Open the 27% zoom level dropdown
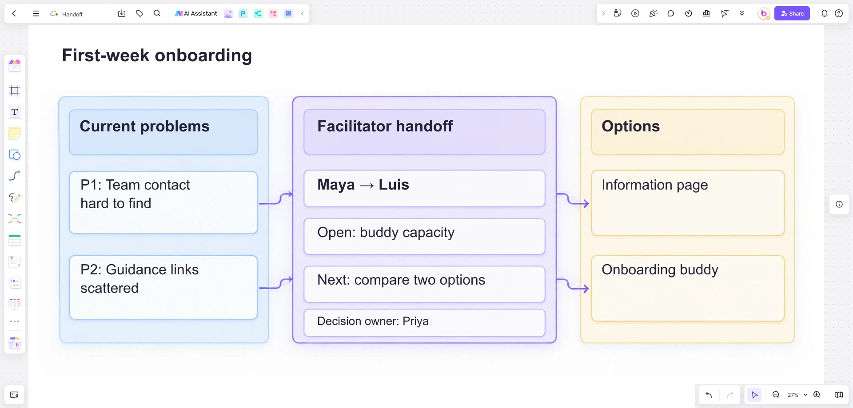 click(x=797, y=395)
